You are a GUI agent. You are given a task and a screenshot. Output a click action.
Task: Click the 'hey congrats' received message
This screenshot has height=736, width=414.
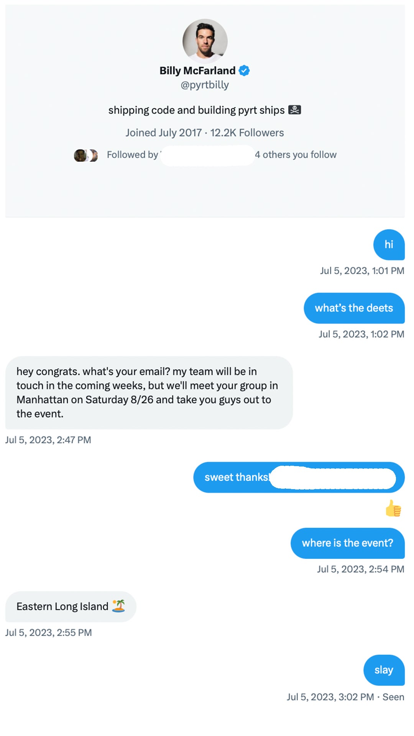tap(148, 393)
